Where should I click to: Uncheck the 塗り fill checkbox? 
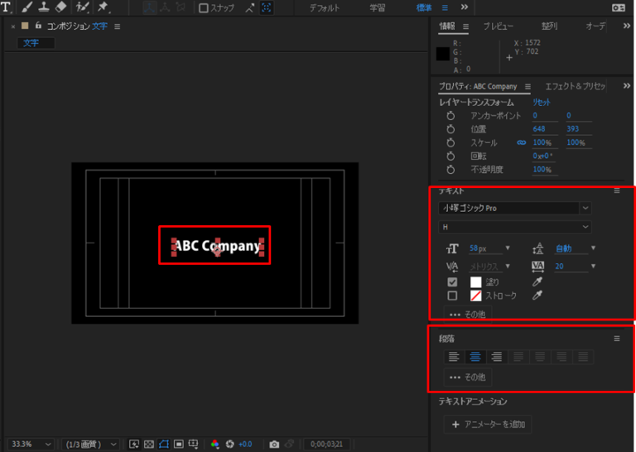452,282
